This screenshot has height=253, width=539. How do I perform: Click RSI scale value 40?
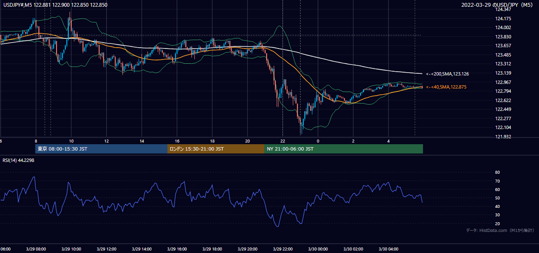coord(497,206)
